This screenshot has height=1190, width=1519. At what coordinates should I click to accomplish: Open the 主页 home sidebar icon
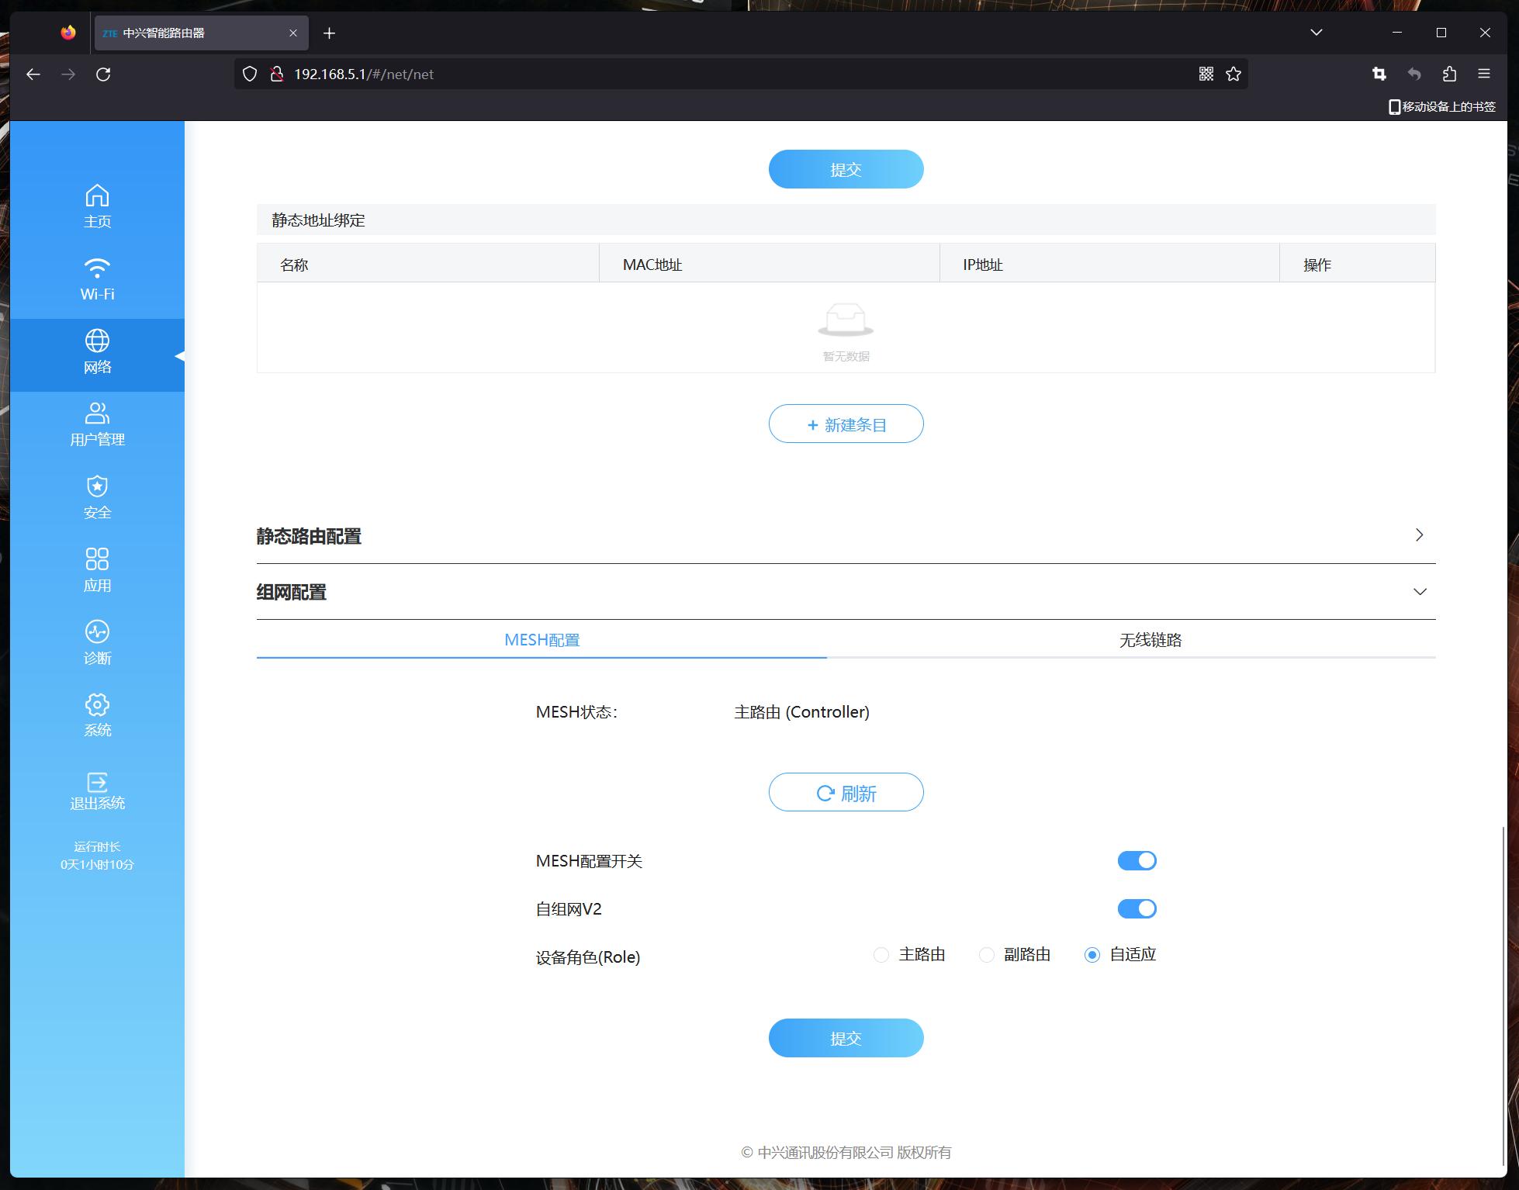97,197
